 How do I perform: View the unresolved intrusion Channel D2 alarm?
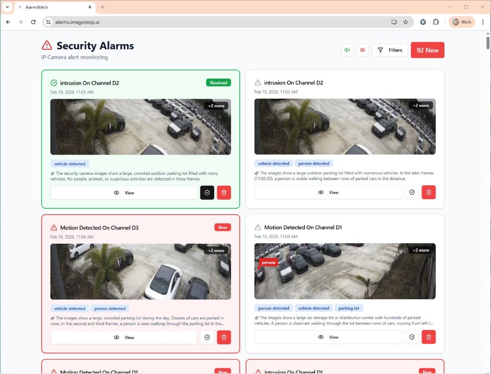328,193
